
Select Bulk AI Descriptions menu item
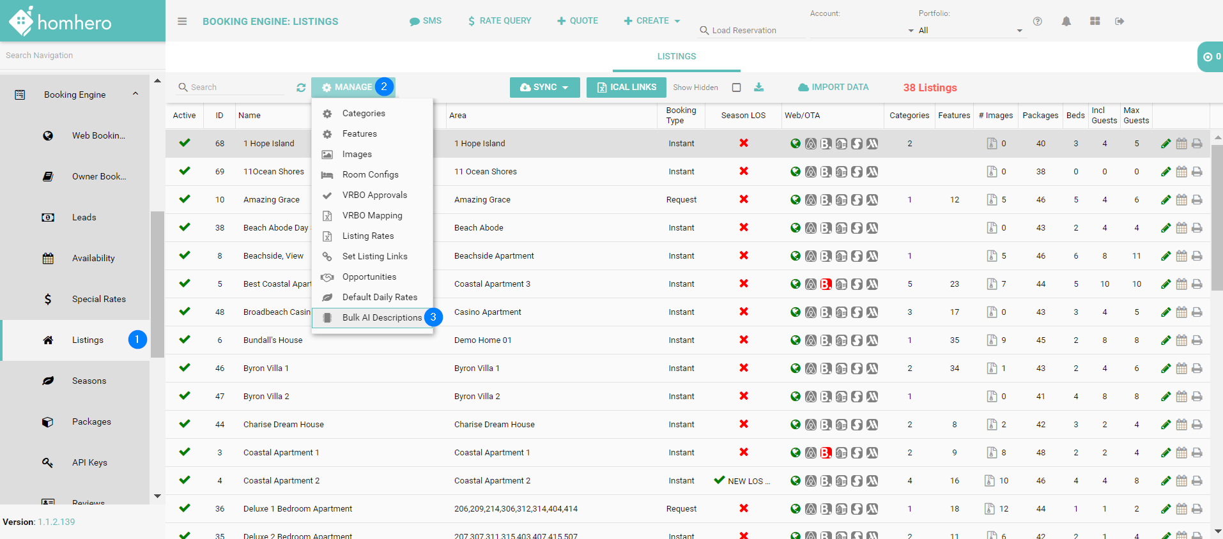pos(373,318)
